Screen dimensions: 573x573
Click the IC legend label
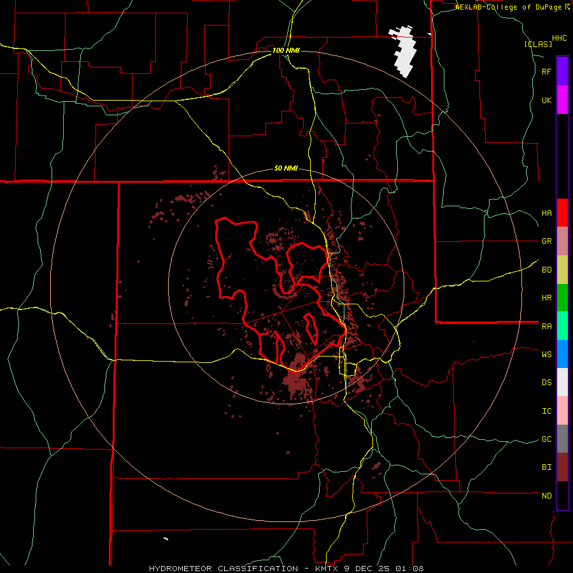(546, 411)
